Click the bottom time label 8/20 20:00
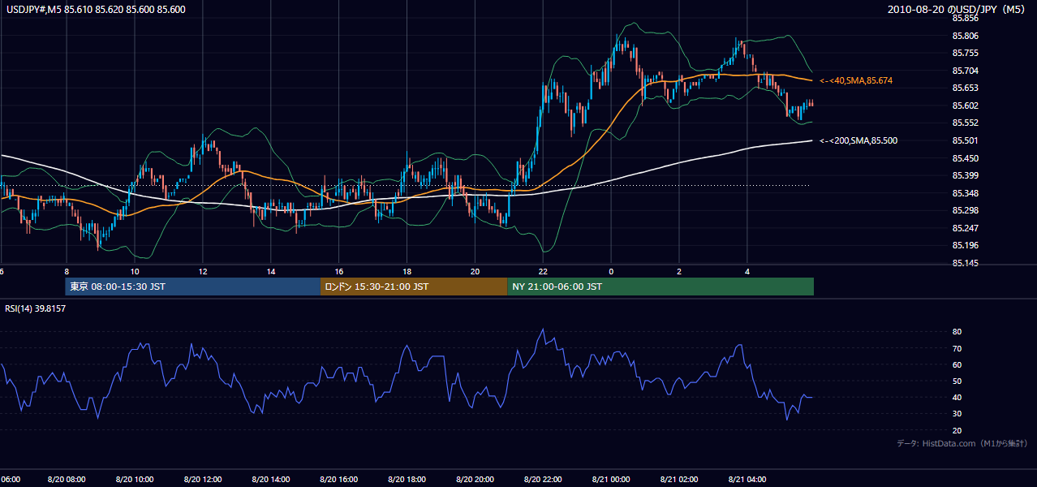 tap(475, 480)
